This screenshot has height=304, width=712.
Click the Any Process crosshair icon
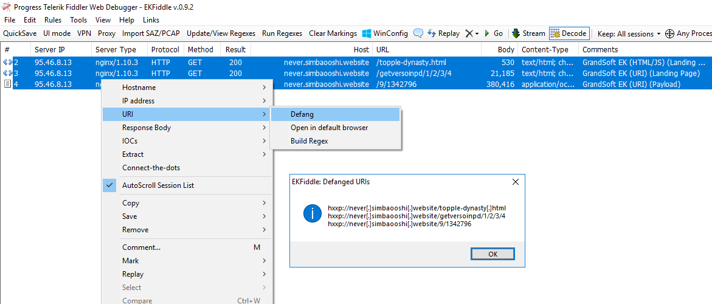669,33
